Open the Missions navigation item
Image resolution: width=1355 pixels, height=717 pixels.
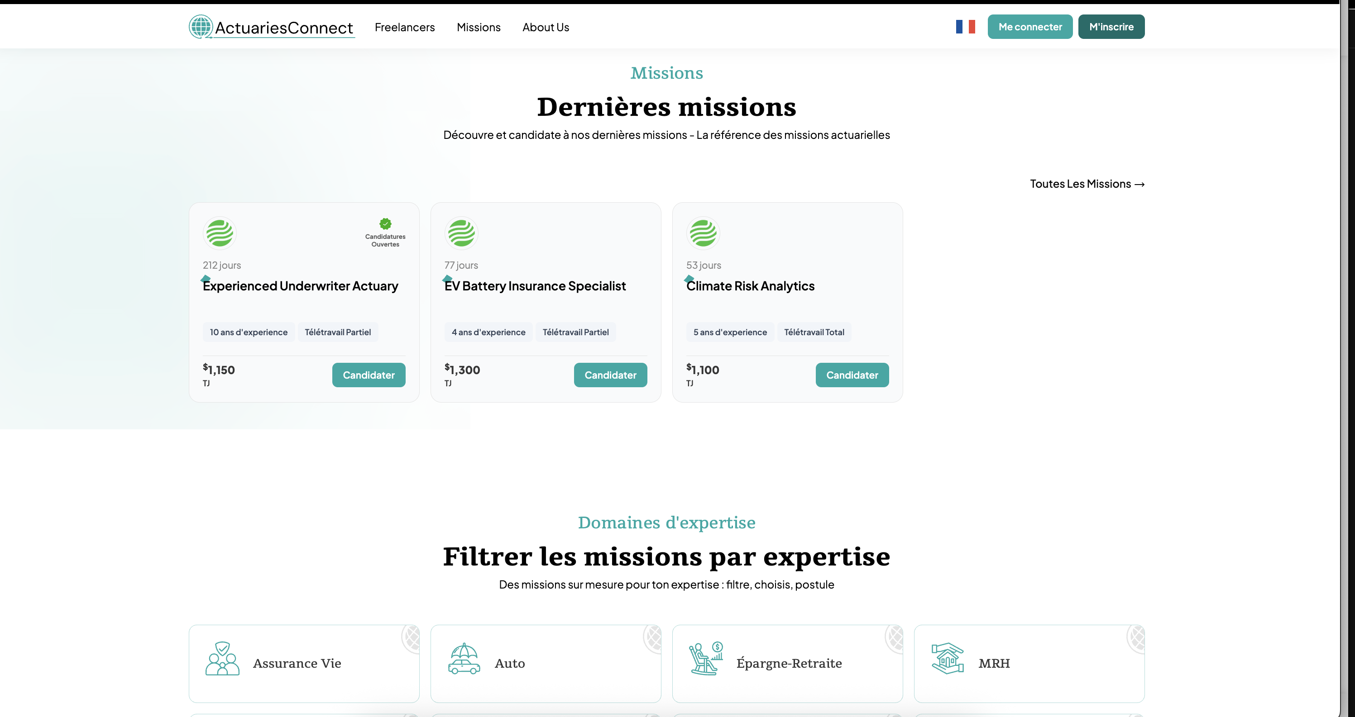[x=479, y=27]
